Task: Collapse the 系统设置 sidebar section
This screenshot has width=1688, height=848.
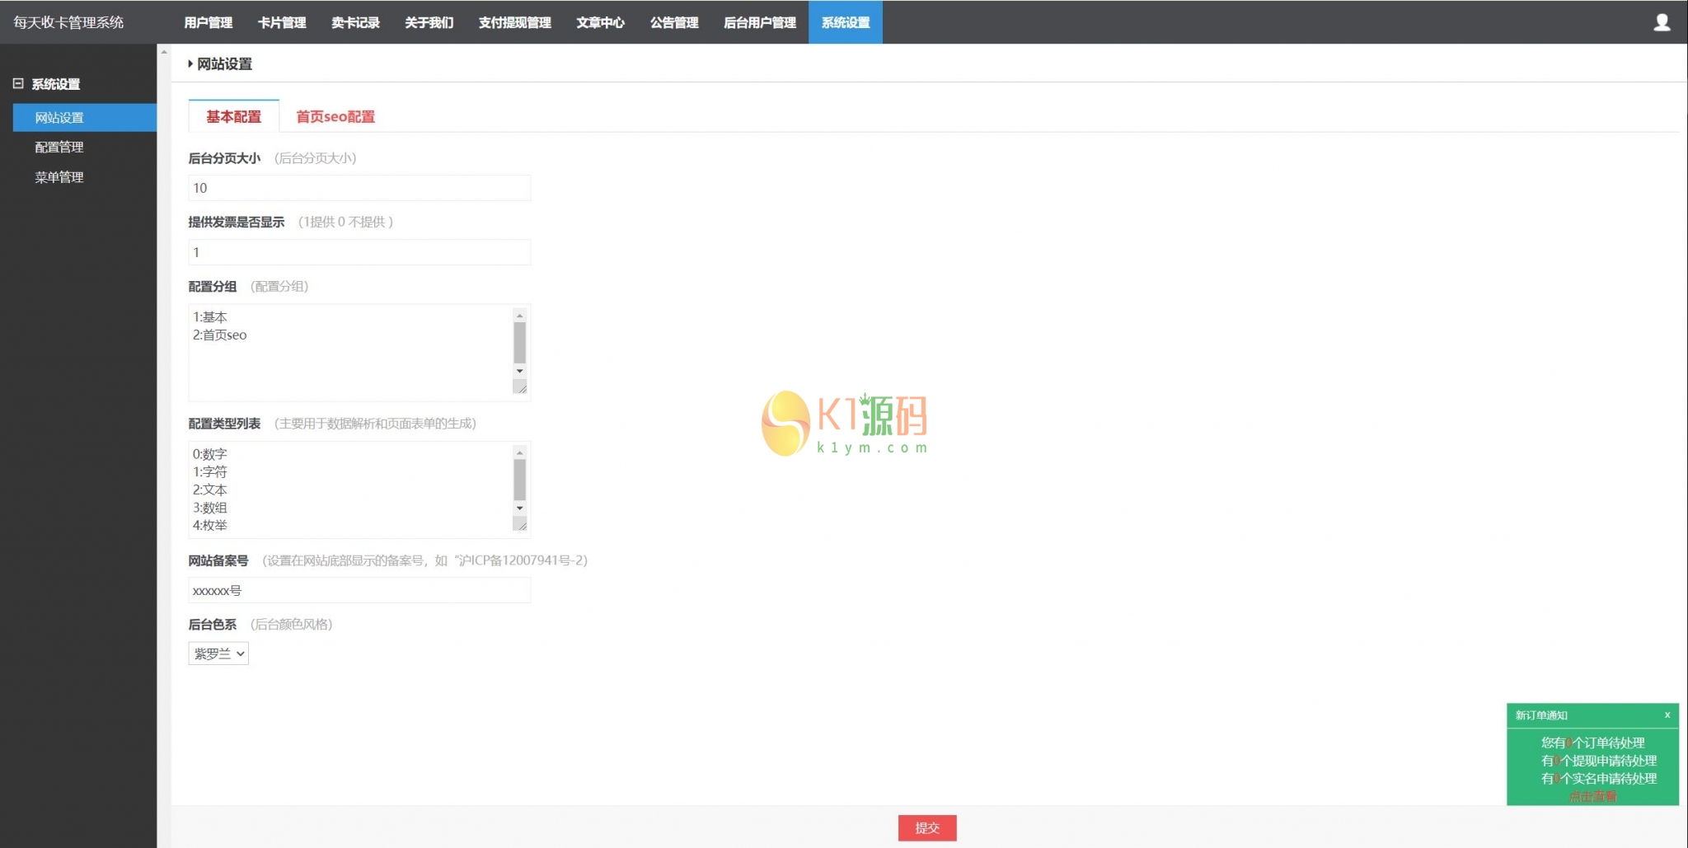Action: point(18,83)
